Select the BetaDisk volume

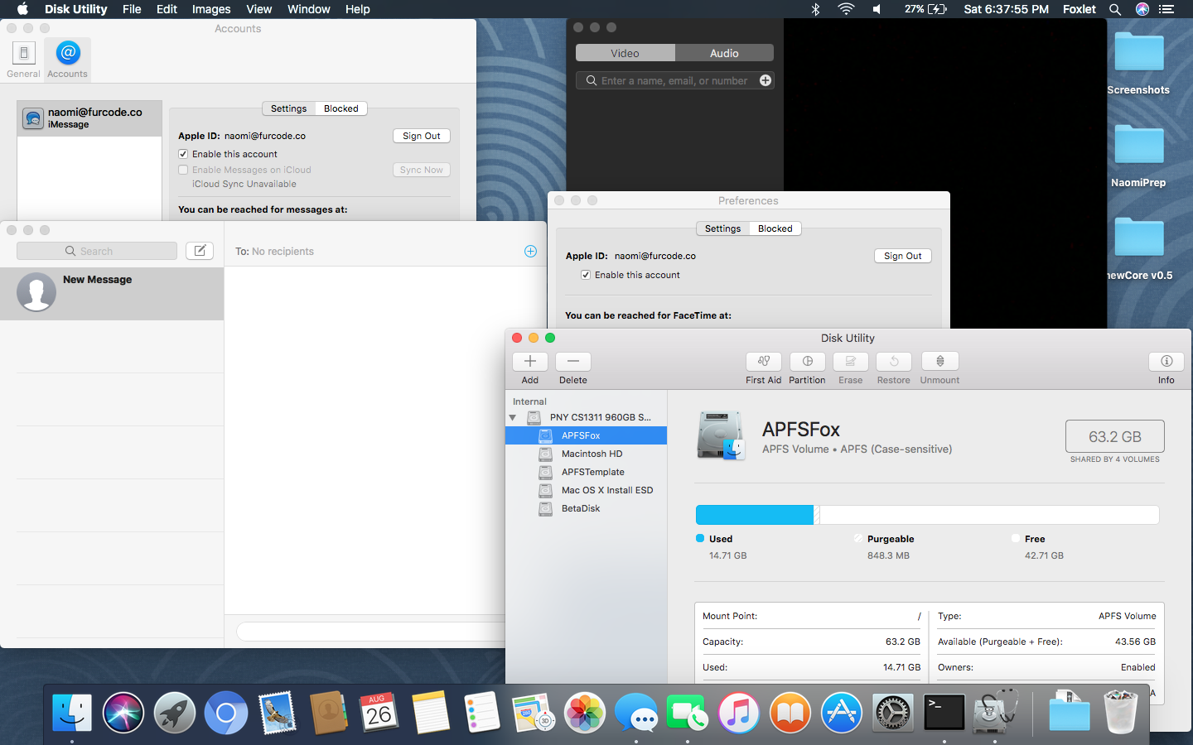tap(587, 508)
